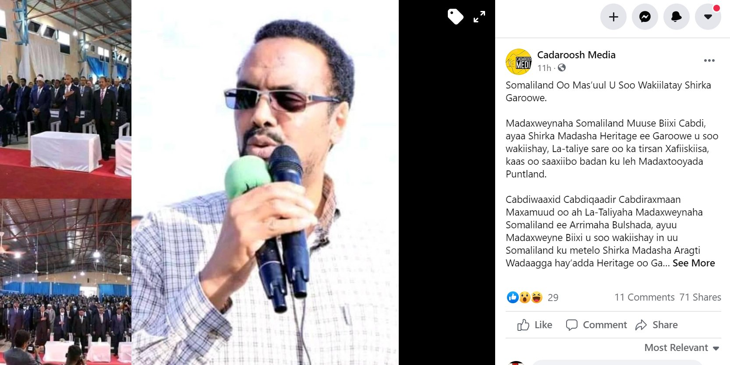Click the Cadaroosh Media profile picture
Image resolution: width=730 pixels, height=365 pixels.
point(519,62)
